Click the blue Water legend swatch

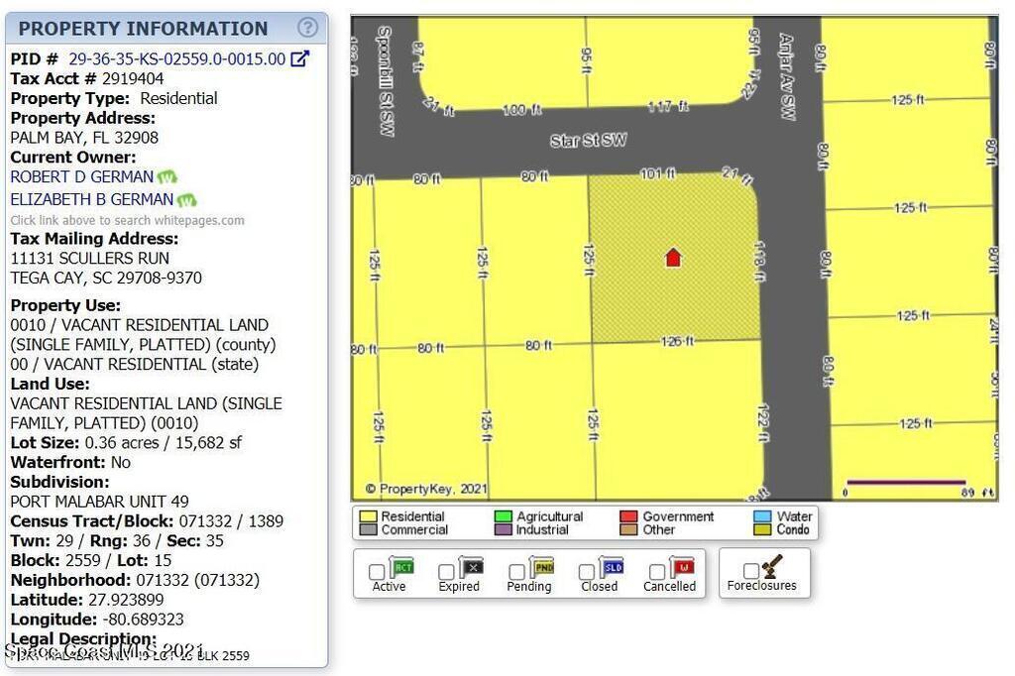[x=761, y=516]
